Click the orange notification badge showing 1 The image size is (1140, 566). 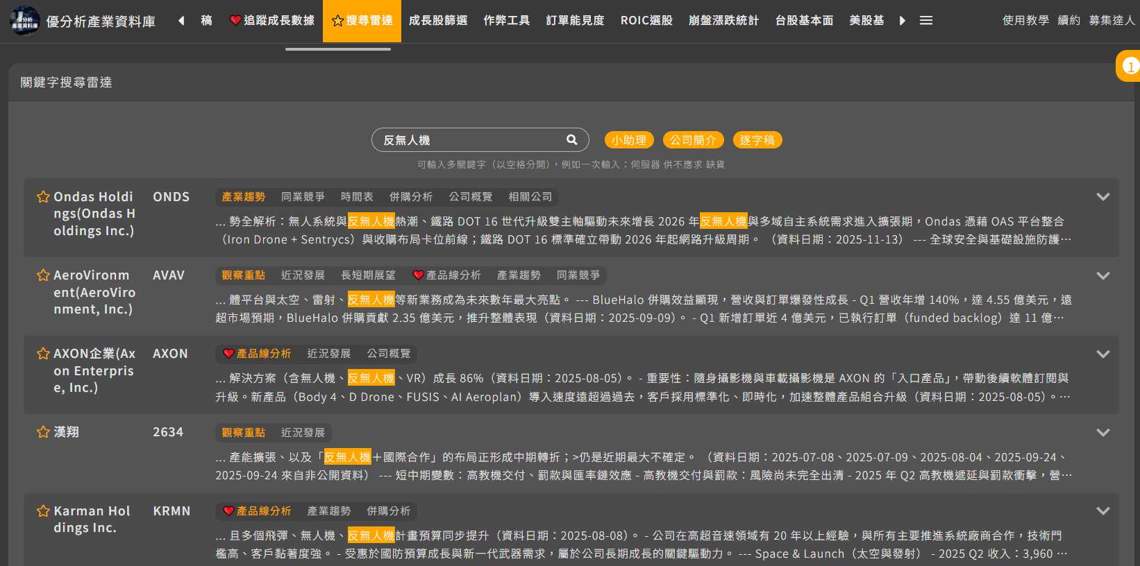[x=1130, y=67]
